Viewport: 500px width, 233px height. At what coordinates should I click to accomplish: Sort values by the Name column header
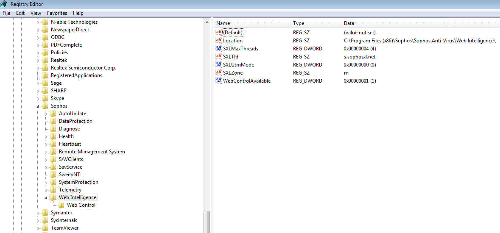click(252, 23)
